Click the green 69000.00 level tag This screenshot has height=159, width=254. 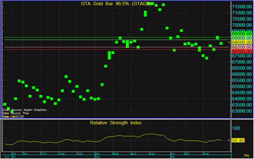coord(242,33)
